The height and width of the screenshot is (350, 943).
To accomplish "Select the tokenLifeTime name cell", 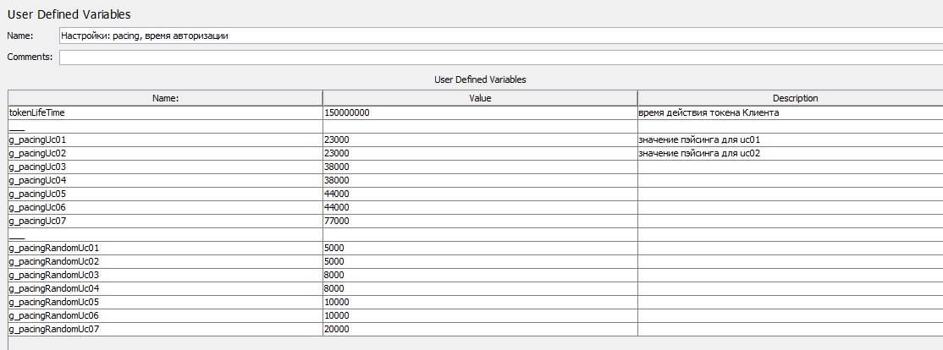I will point(165,113).
